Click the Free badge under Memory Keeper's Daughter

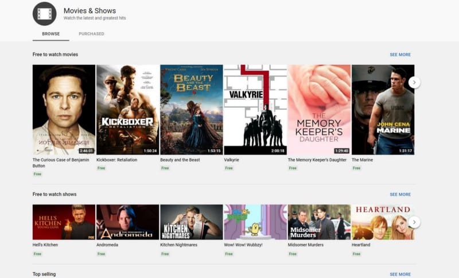click(293, 168)
